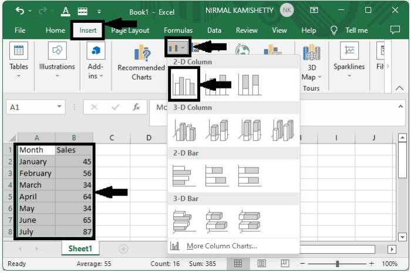The height and width of the screenshot is (273, 411).
Task: Select the 3-D Clustered Column chart
Action: (184, 130)
